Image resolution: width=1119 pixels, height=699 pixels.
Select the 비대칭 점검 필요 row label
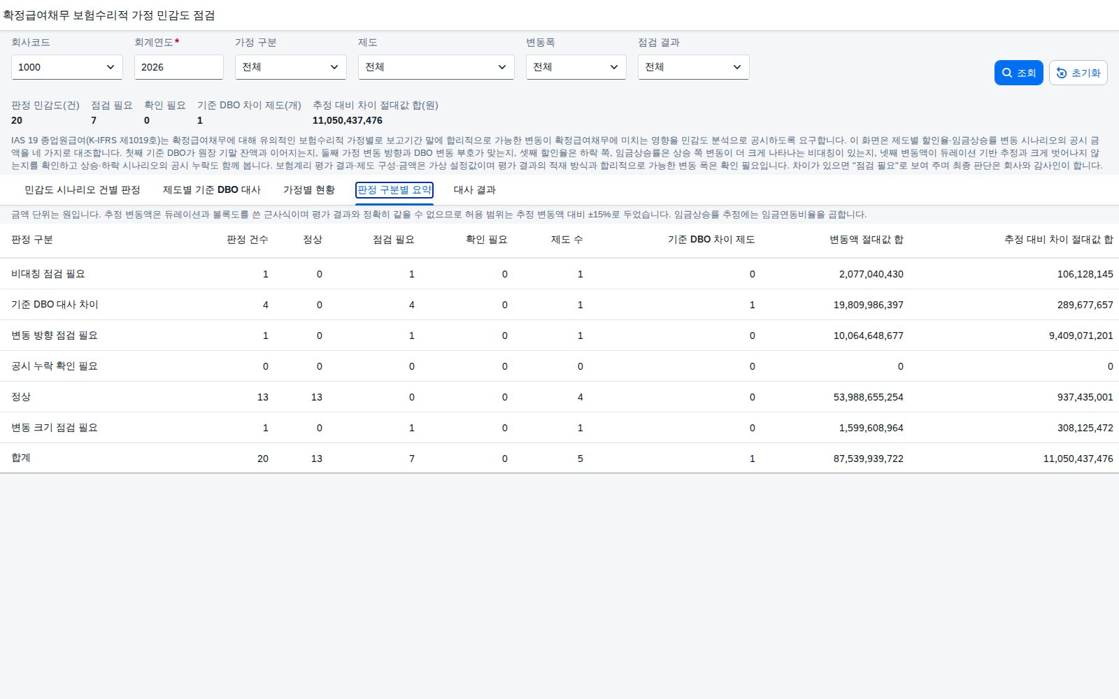coord(48,274)
